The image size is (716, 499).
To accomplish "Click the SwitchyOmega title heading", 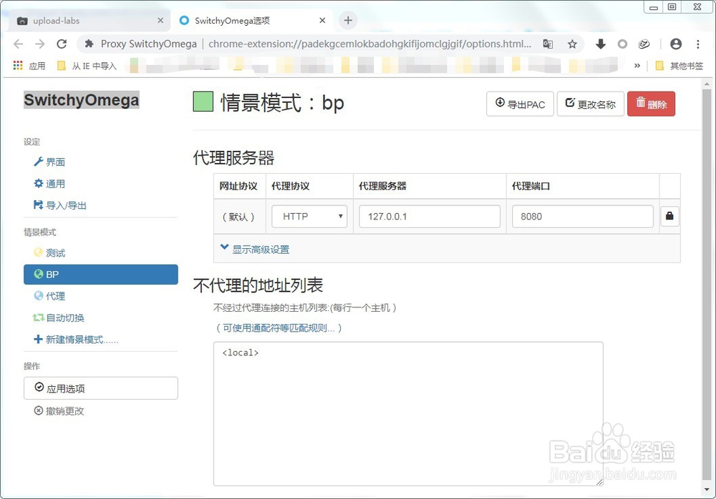I will point(82,100).
